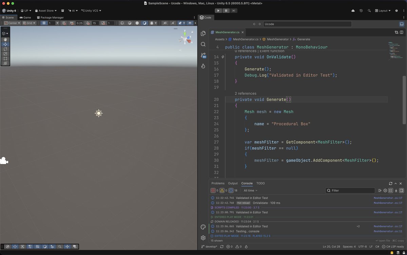Open the Explorer files icon in Code sidebar
This screenshot has height=255, width=407.
[203, 33]
